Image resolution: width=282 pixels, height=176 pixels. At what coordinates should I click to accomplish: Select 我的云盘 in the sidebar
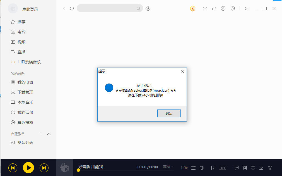point(22,112)
